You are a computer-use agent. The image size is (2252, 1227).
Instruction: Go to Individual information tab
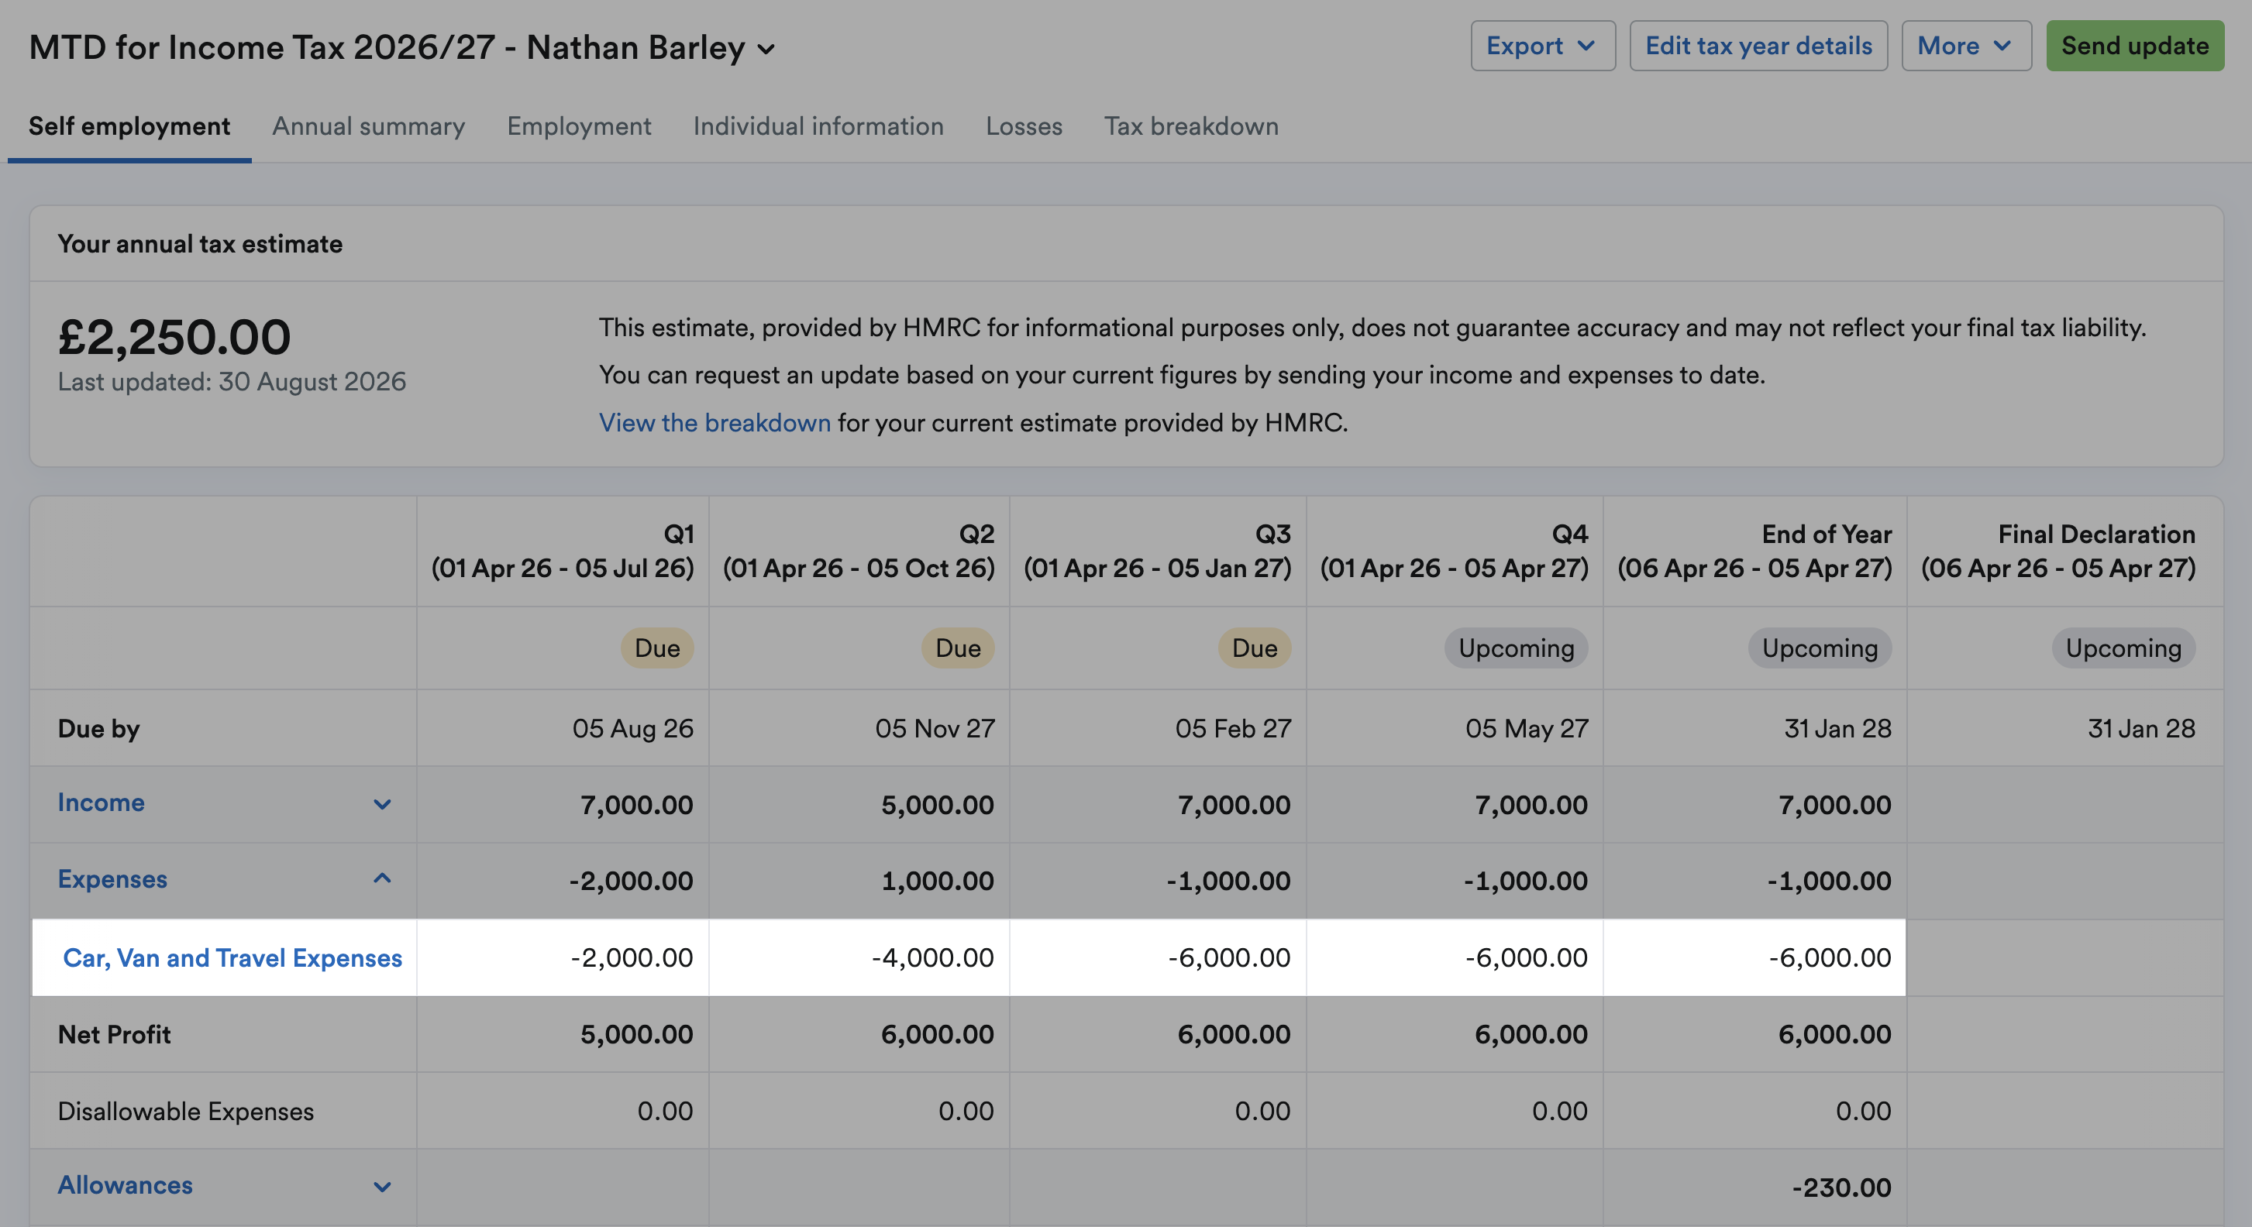coord(818,127)
